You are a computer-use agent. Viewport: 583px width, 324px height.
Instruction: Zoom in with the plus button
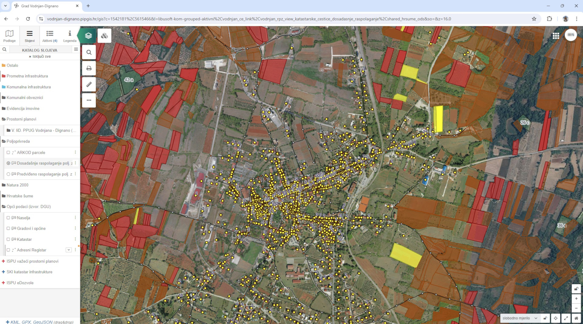[576, 299]
